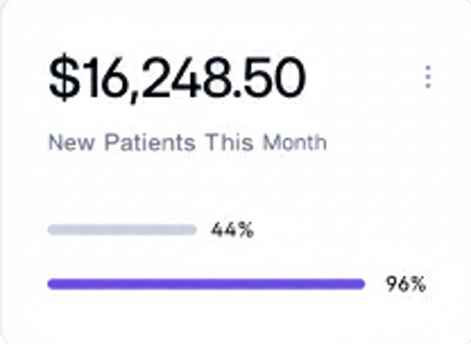Click the purple 96% progress bar
Image resolution: width=471 pixels, height=344 pixels.
coord(206,284)
